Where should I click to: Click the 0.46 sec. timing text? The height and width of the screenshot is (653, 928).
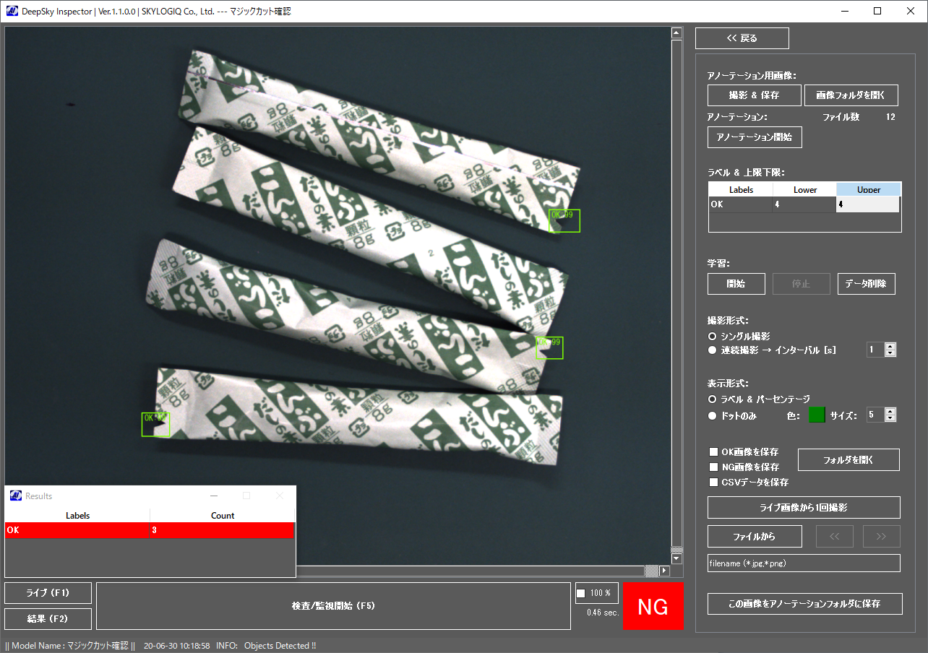(x=603, y=613)
